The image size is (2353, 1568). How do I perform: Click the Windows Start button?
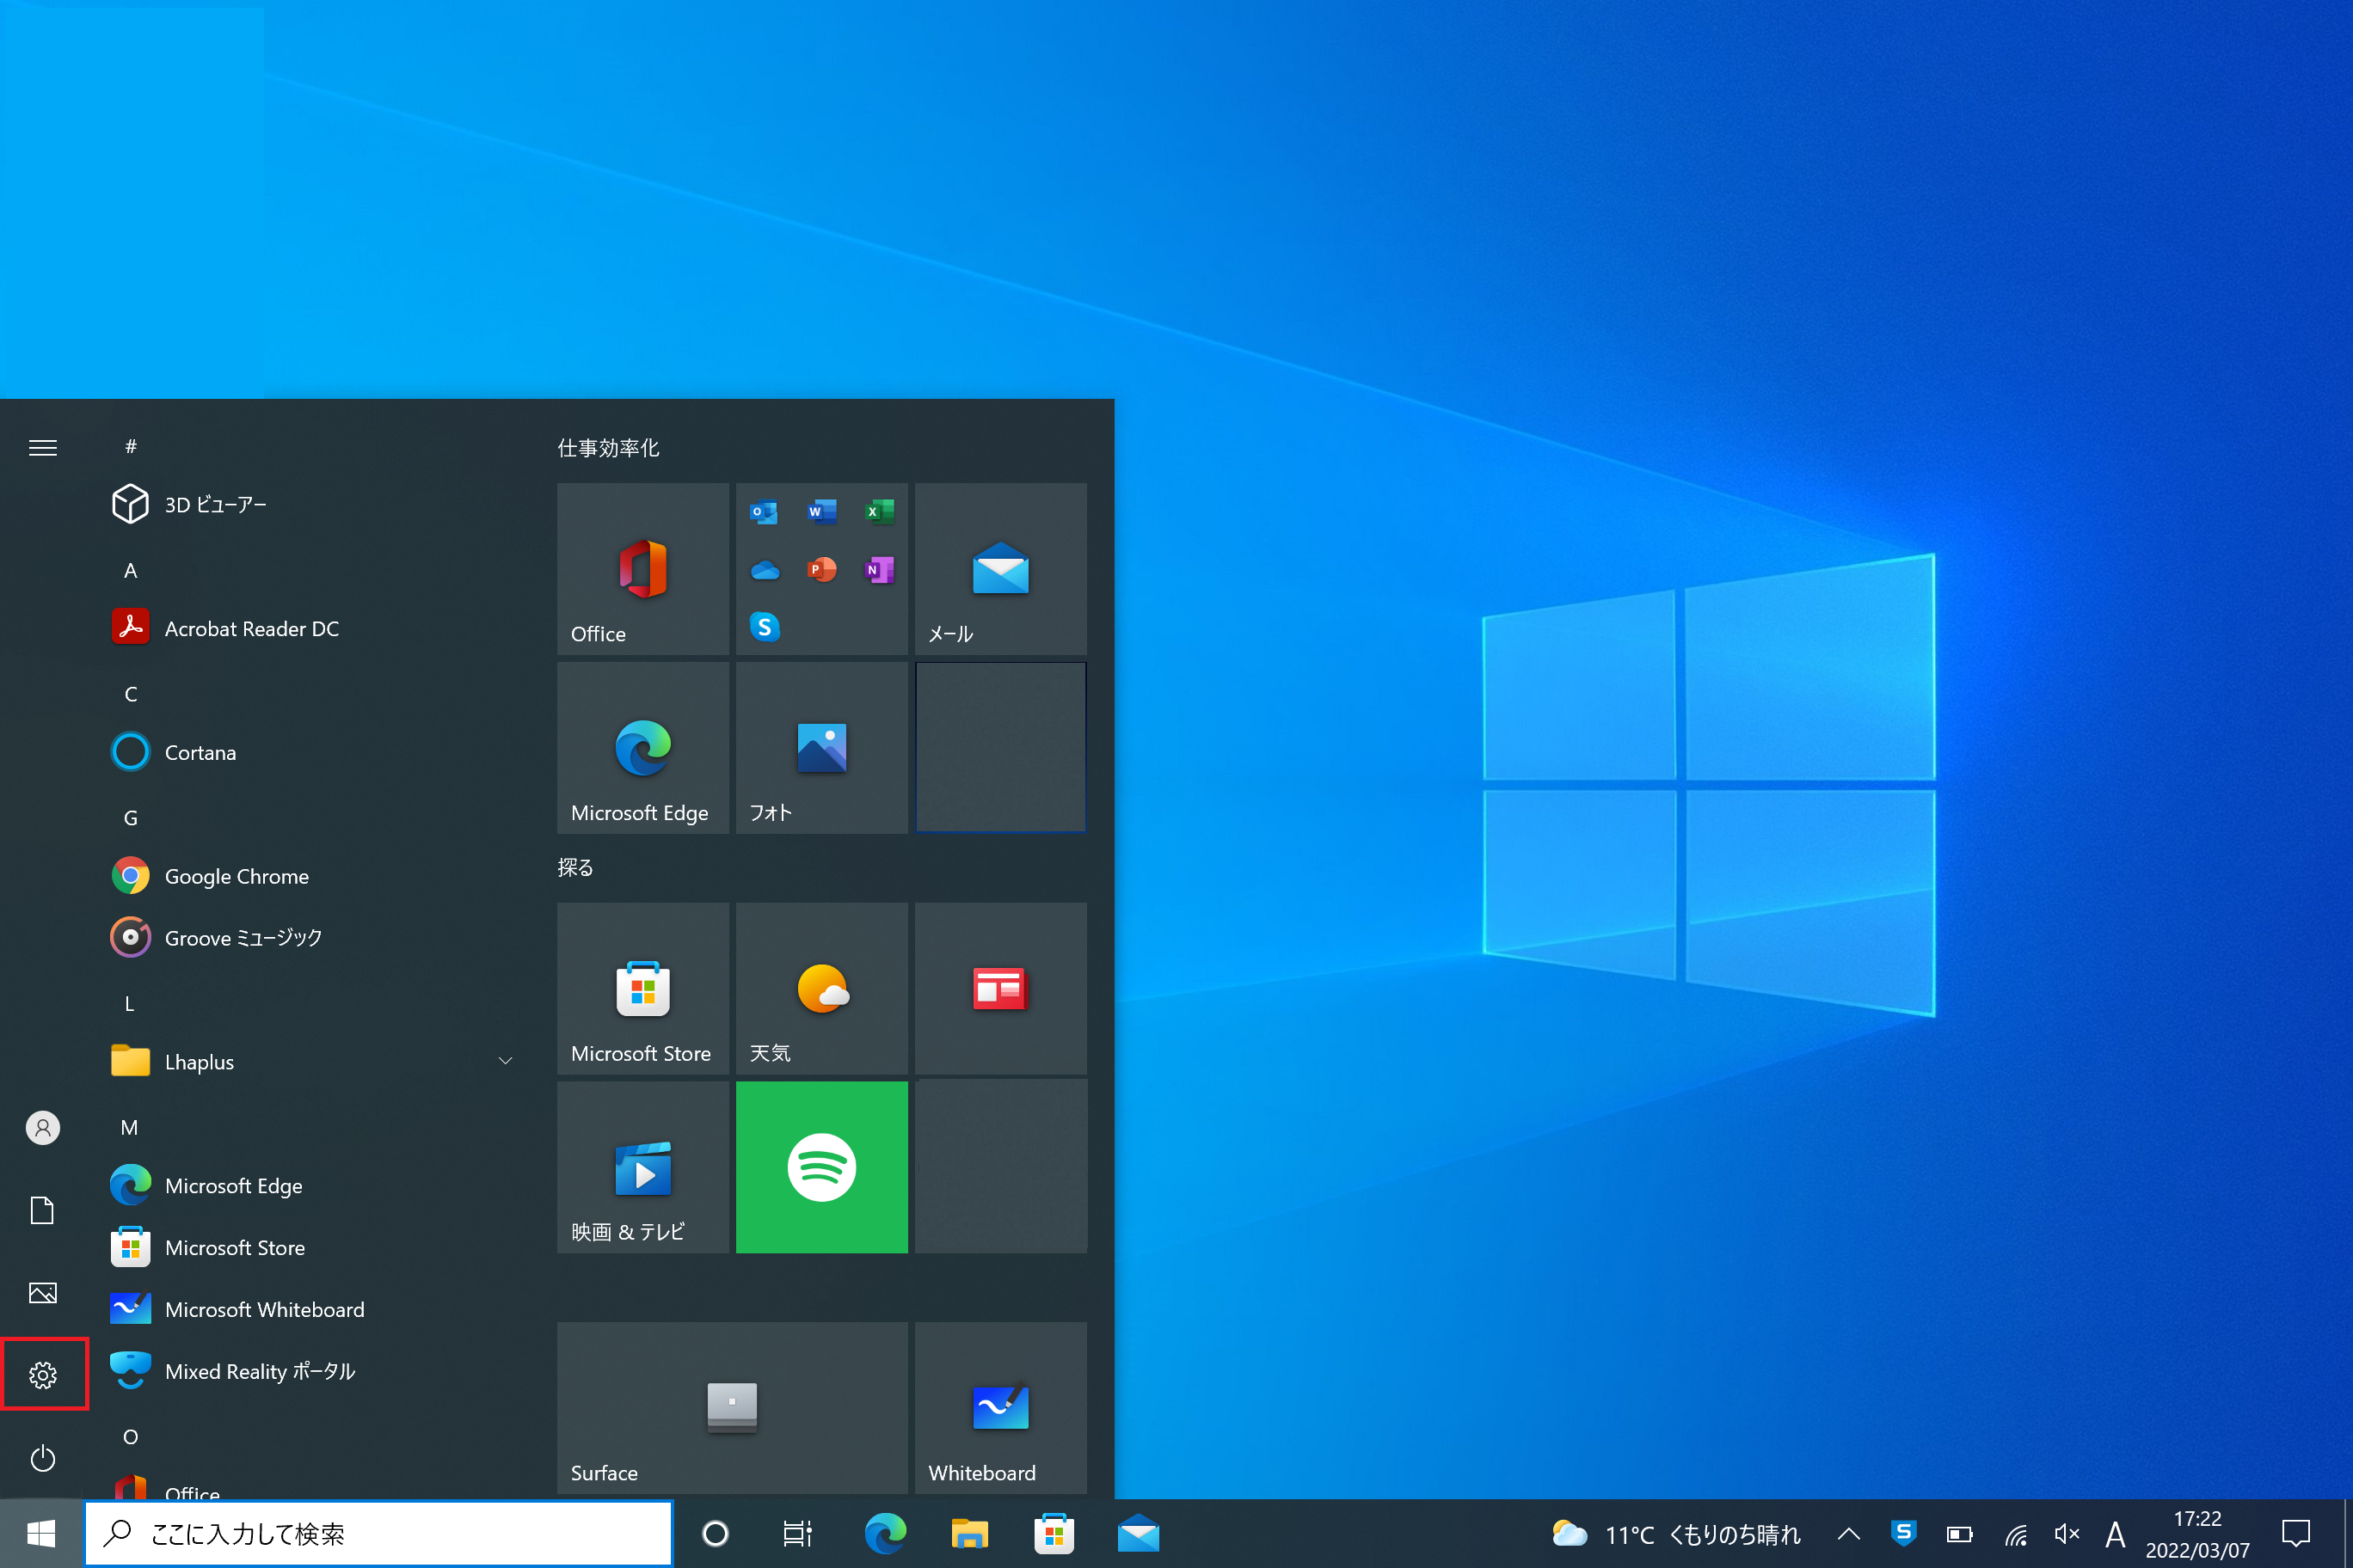pos(41,1533)
